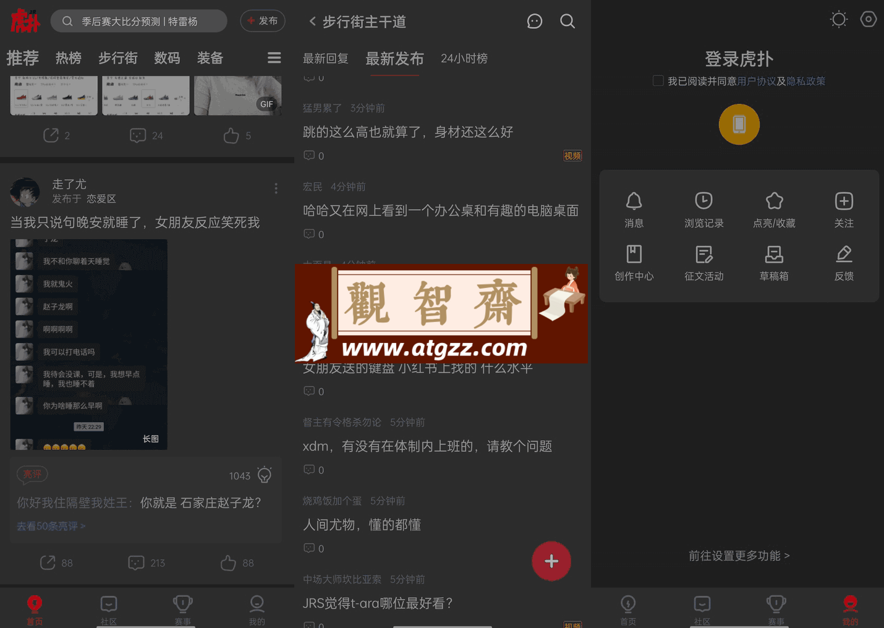Open the settings hexagon icon
884x628 pixels.
point(868,19)
